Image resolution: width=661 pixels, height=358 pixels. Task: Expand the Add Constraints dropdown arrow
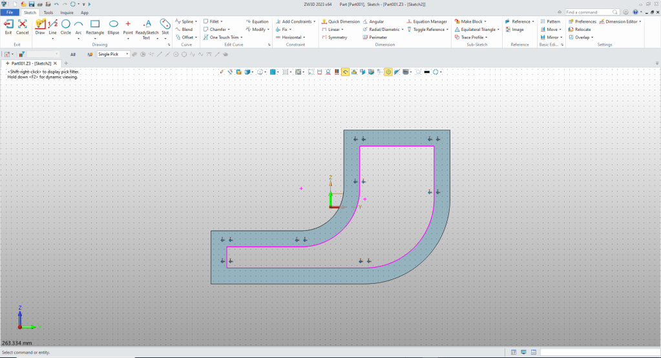click(x=315, y=21)
